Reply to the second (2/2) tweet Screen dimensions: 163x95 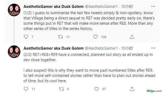click(26, 89)
